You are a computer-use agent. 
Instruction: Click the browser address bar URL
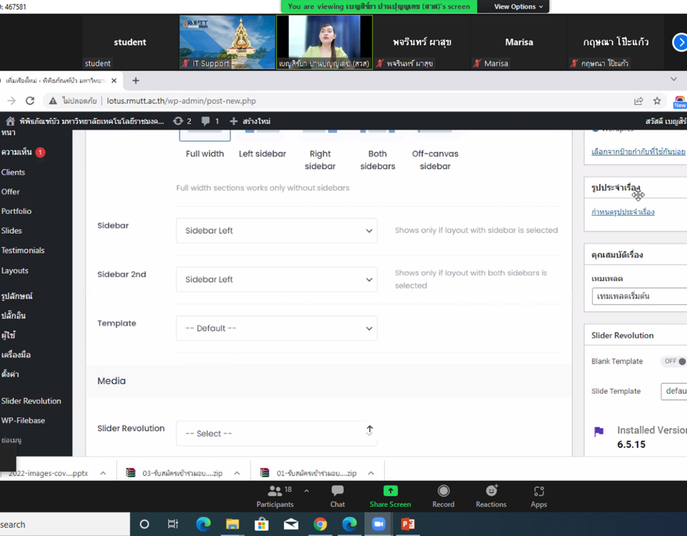pos(181,101)
